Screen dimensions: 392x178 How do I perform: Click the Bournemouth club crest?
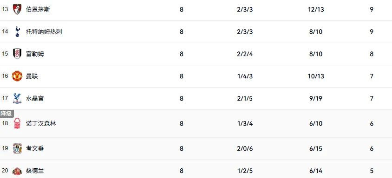click(17, 9)
